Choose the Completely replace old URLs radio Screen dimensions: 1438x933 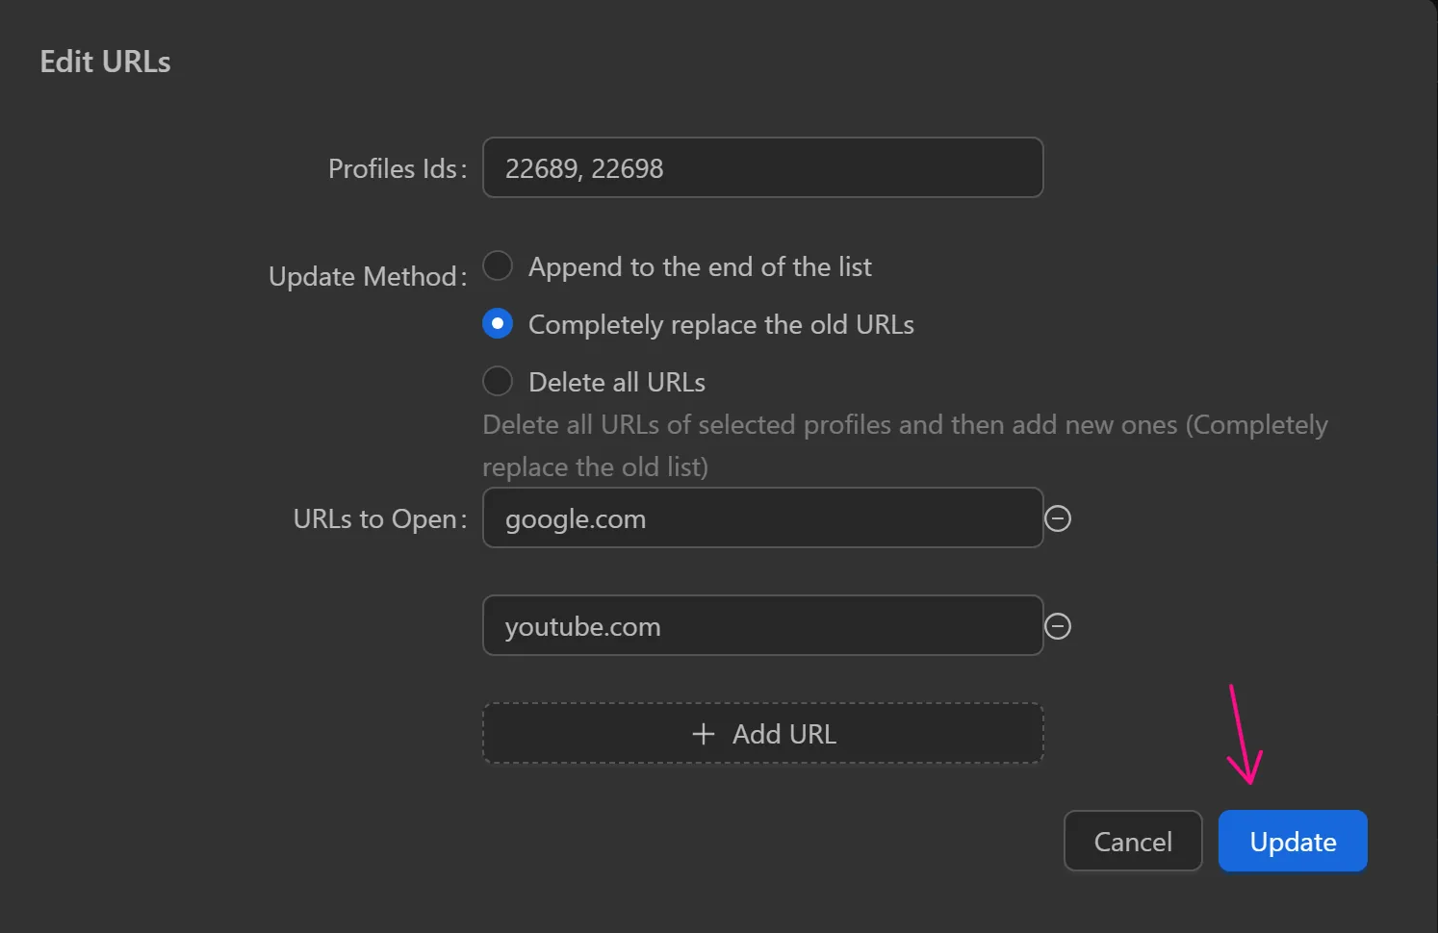point(498,324)
